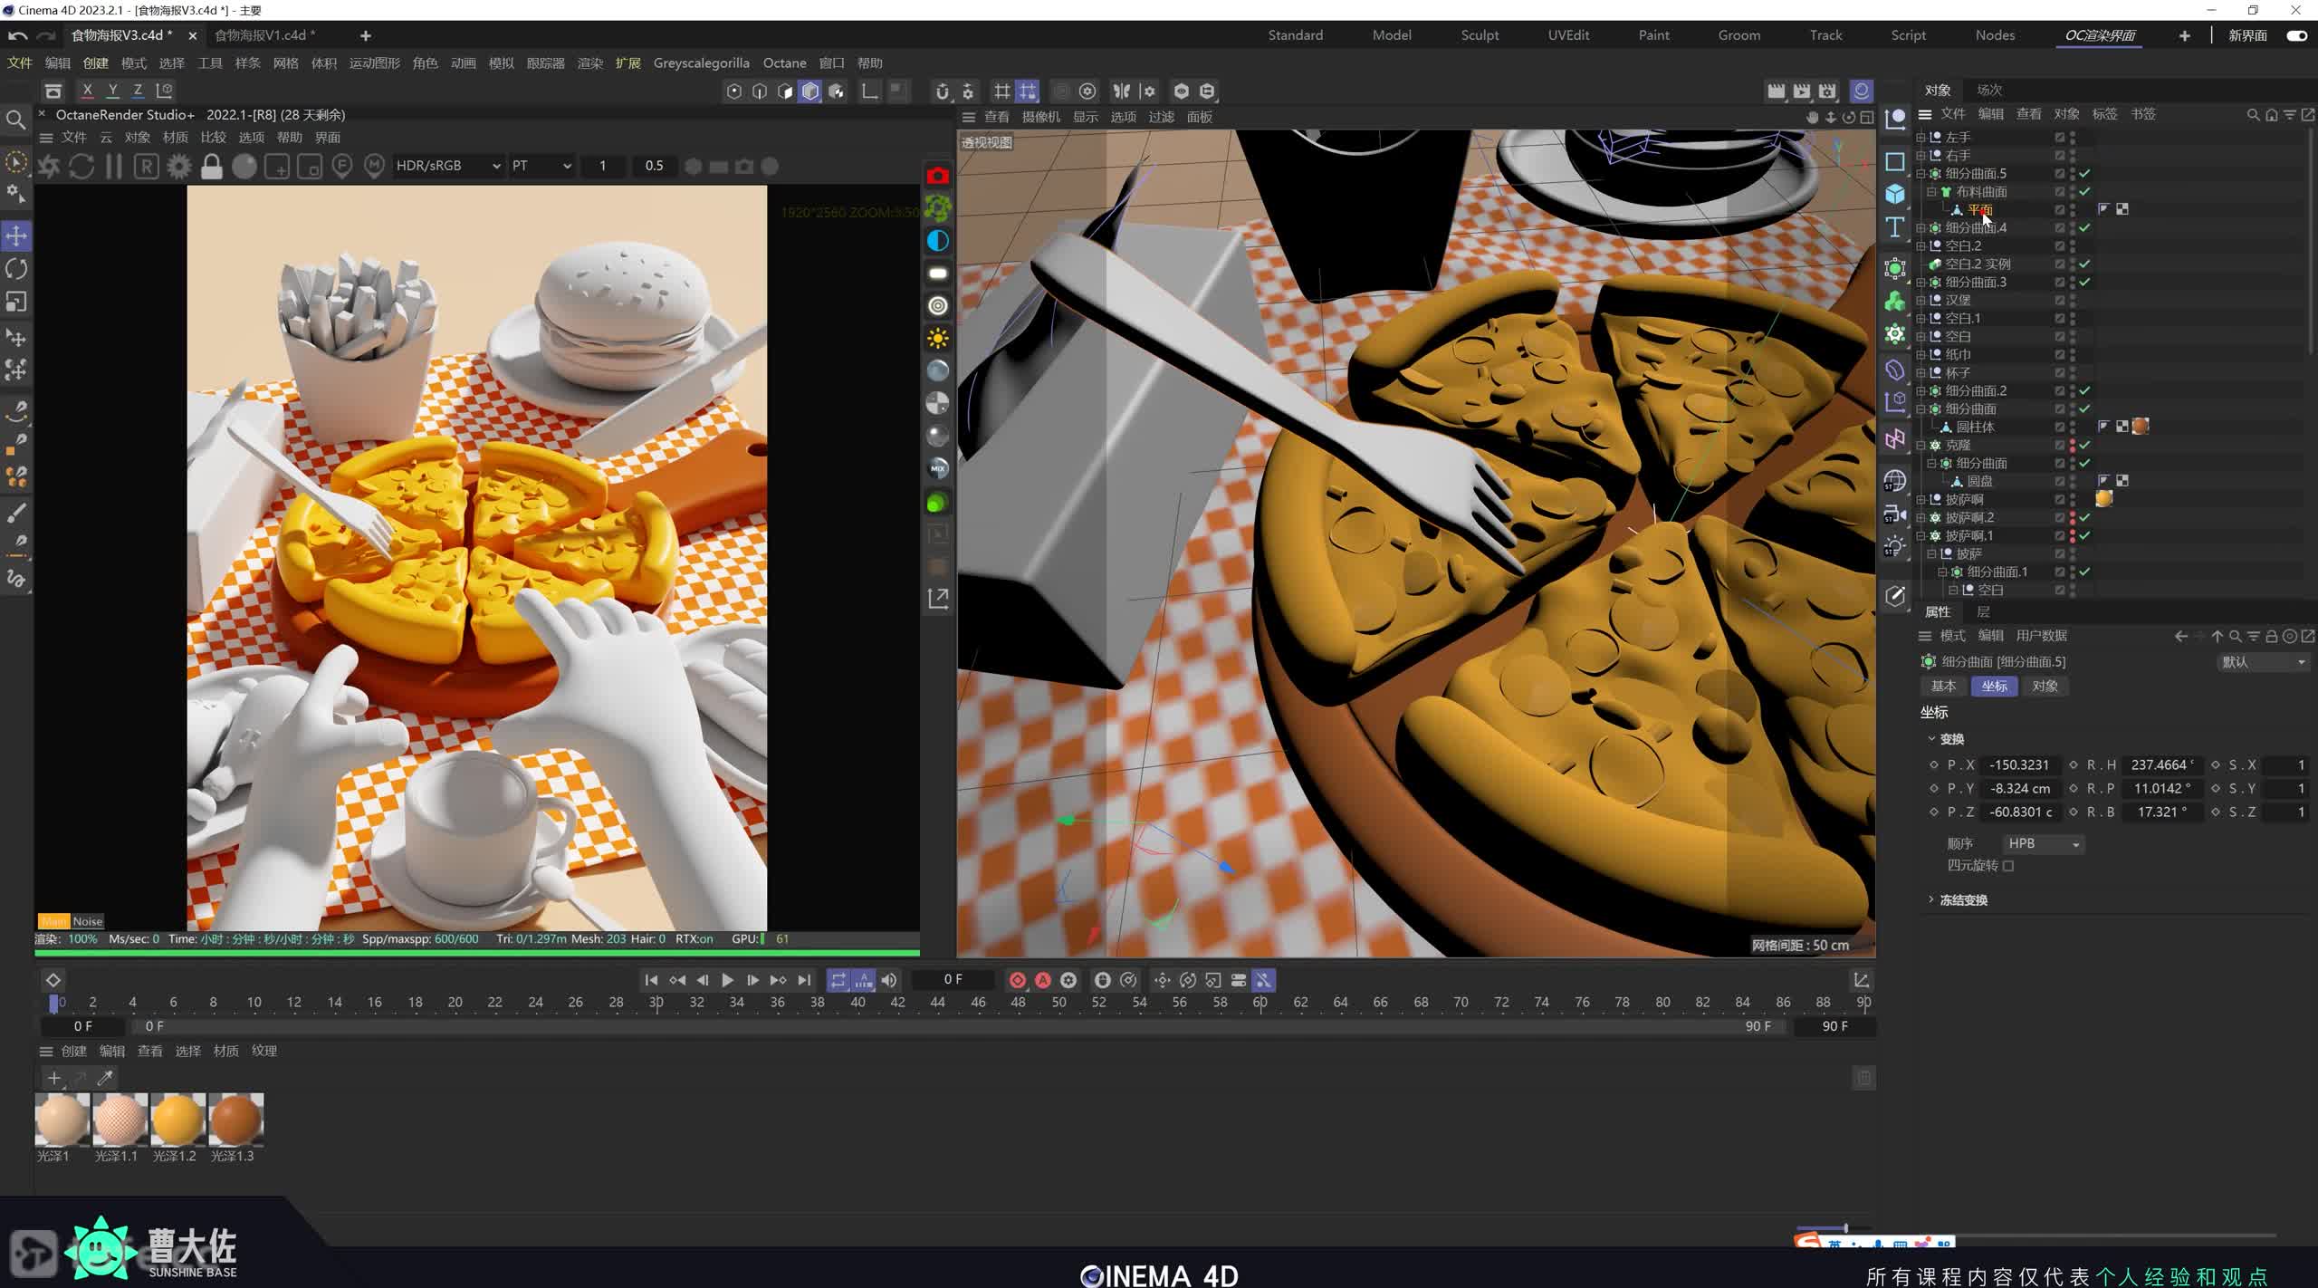Screen dimensions: 2318x1288
Task: Select the 光泽1.2 orange material swatch
Action: [x=177, y=1120]
